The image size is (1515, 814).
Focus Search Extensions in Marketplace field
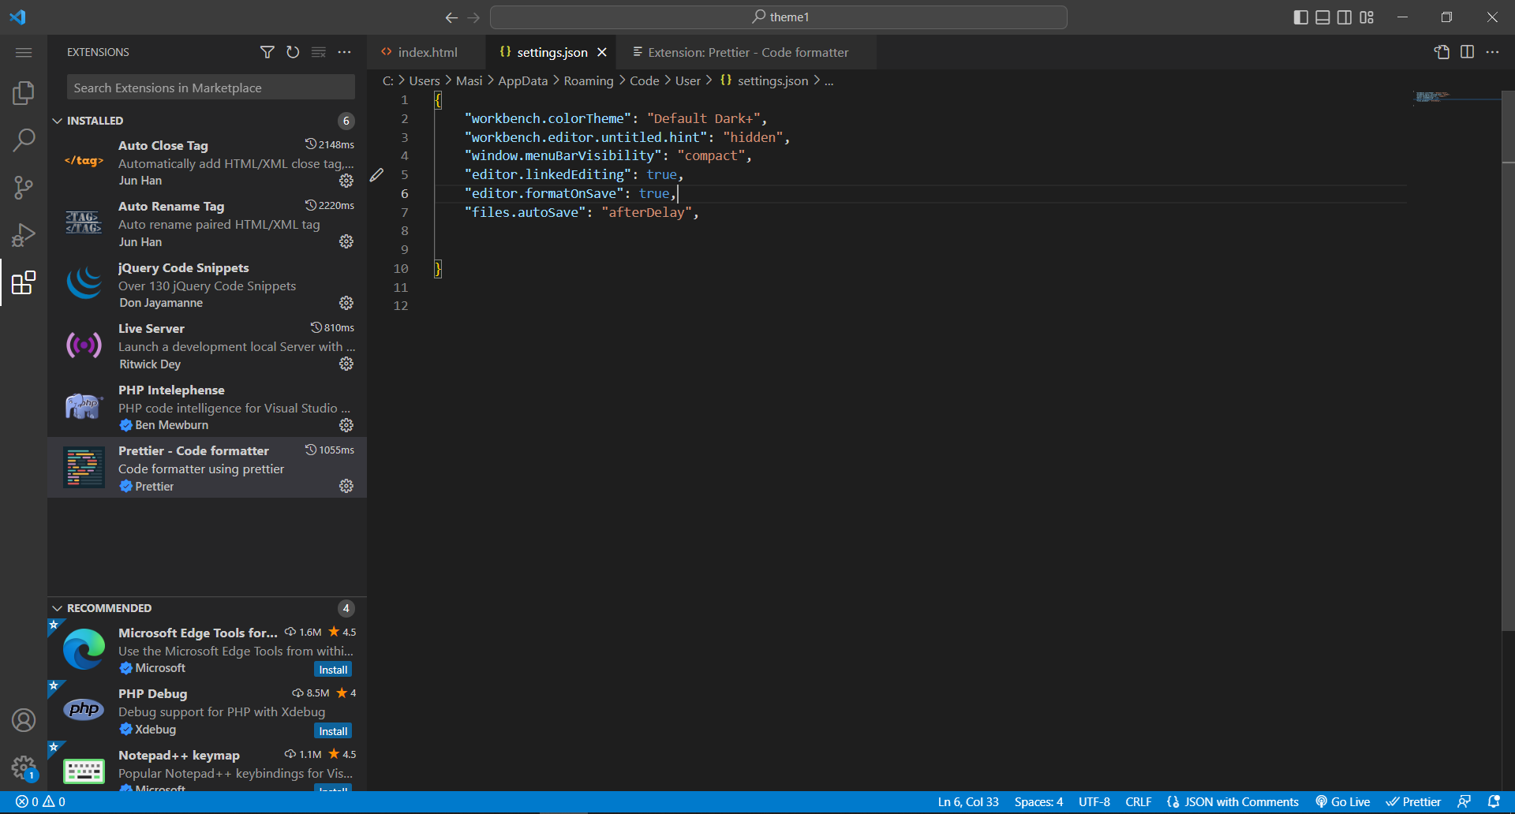point(211,88)
